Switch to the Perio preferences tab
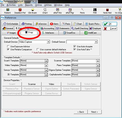 coord(66,24)
